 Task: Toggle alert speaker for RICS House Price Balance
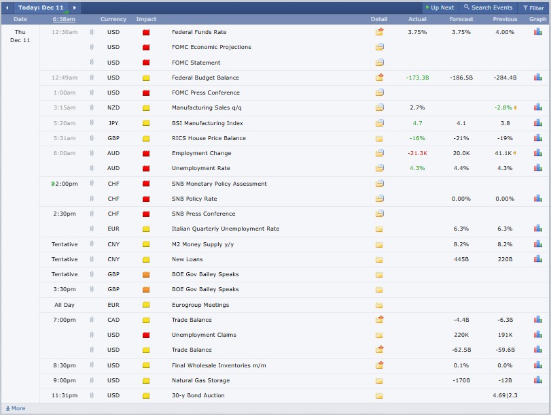92,138
